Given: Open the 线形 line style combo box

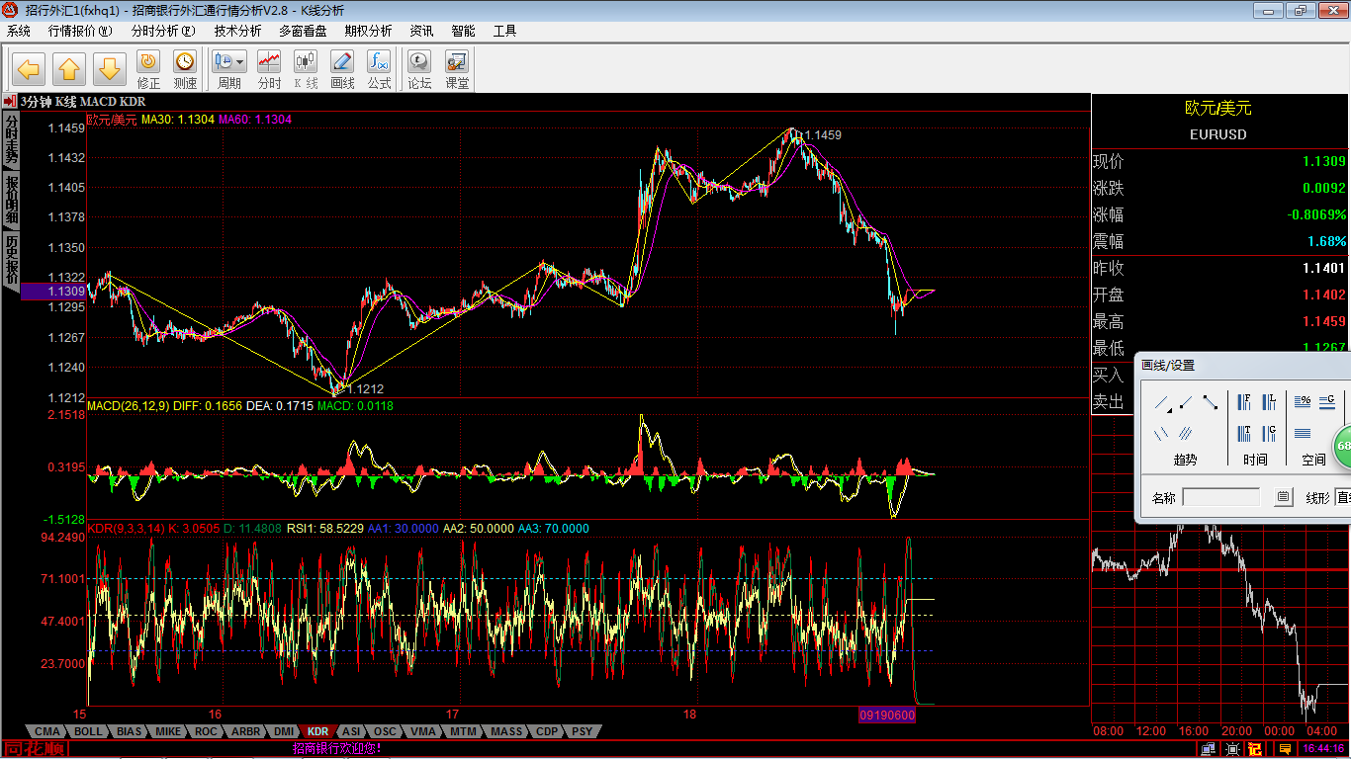Looking at the screenshot, I should pos(1342,497).
